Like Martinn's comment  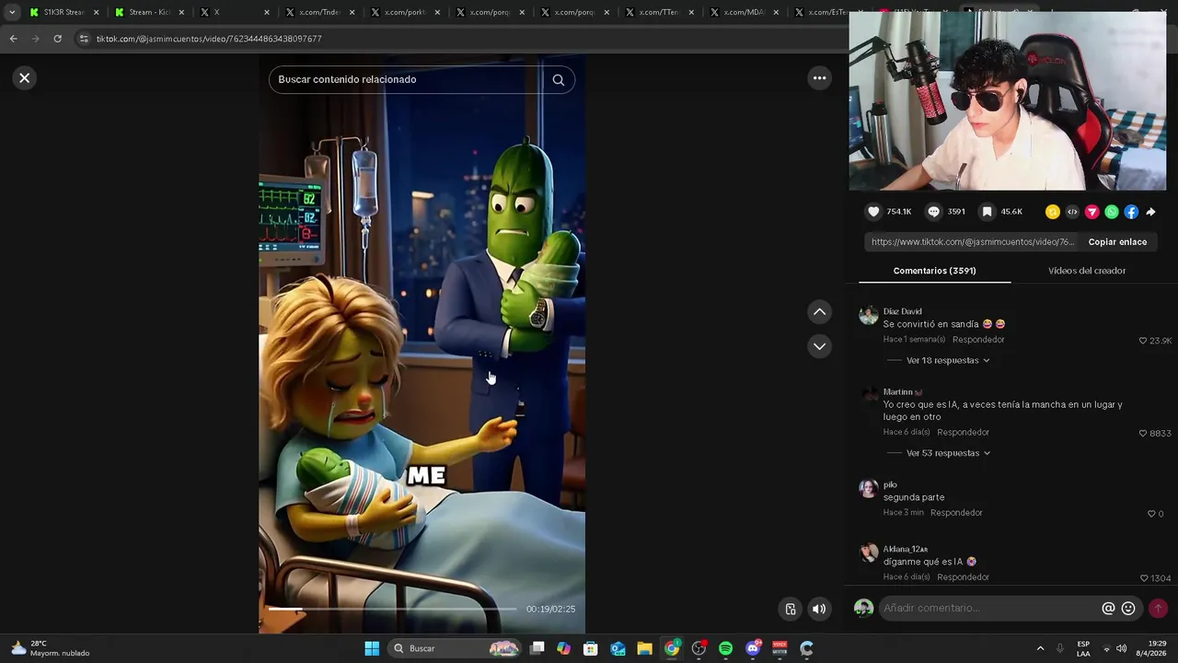tap(1143, 434)
